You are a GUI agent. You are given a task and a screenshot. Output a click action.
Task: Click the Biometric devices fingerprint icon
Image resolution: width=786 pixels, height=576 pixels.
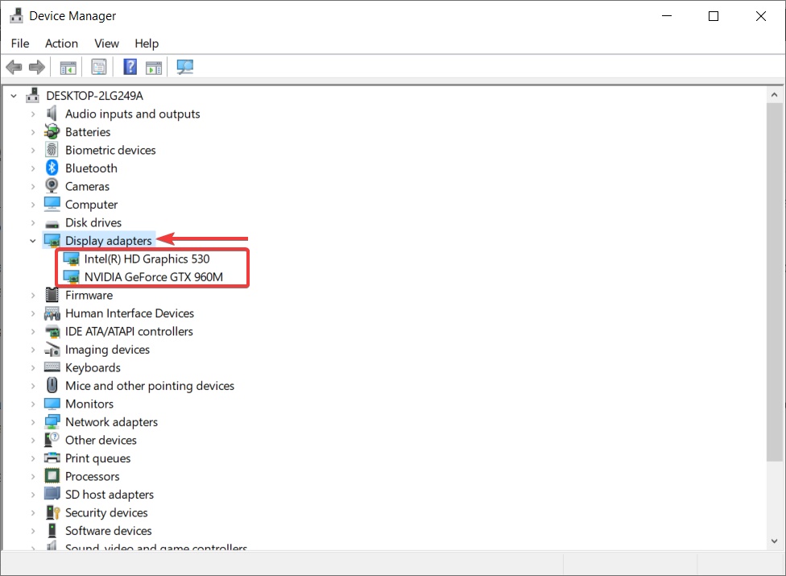[x=52, y=150]
